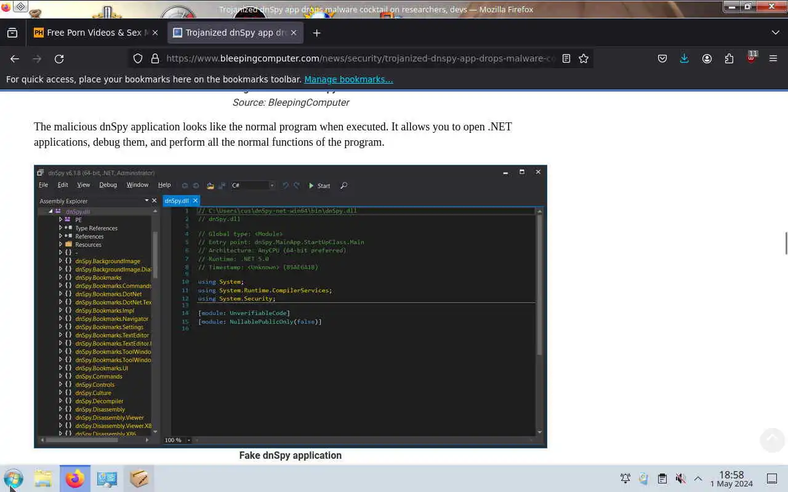Screen dimensions: 788x492
Task: Open the clipboard tray icon
Action: [x=662, y=478]
